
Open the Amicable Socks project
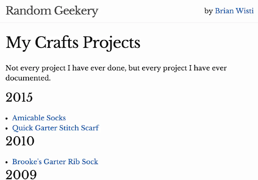pyautogui.click(x=39, y=118)
